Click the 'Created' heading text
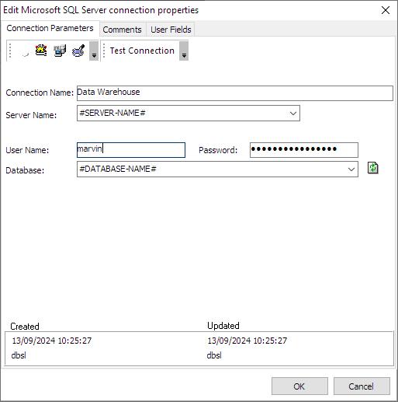 [25, 327]
